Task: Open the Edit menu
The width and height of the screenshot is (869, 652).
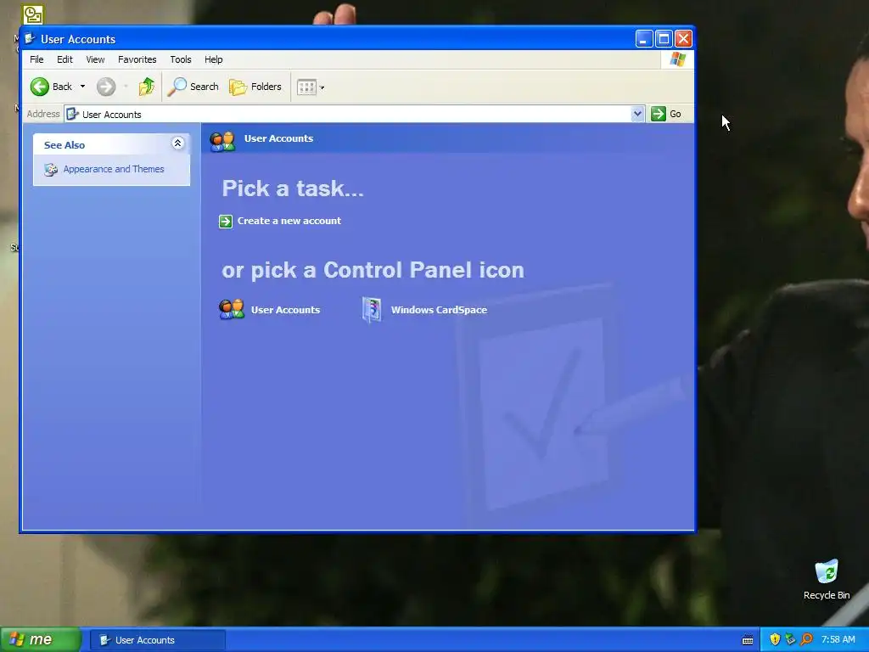Action: click(64, 59)
